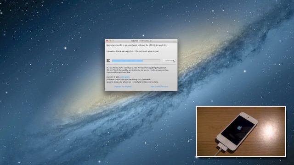Minimize the evasi0n window
The width and height of the screenshot is (294, 165).
(110, 41)
